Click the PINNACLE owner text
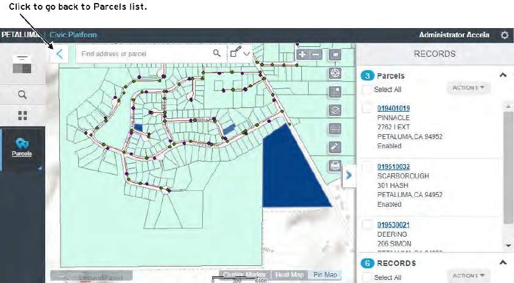 coord(394,118)
